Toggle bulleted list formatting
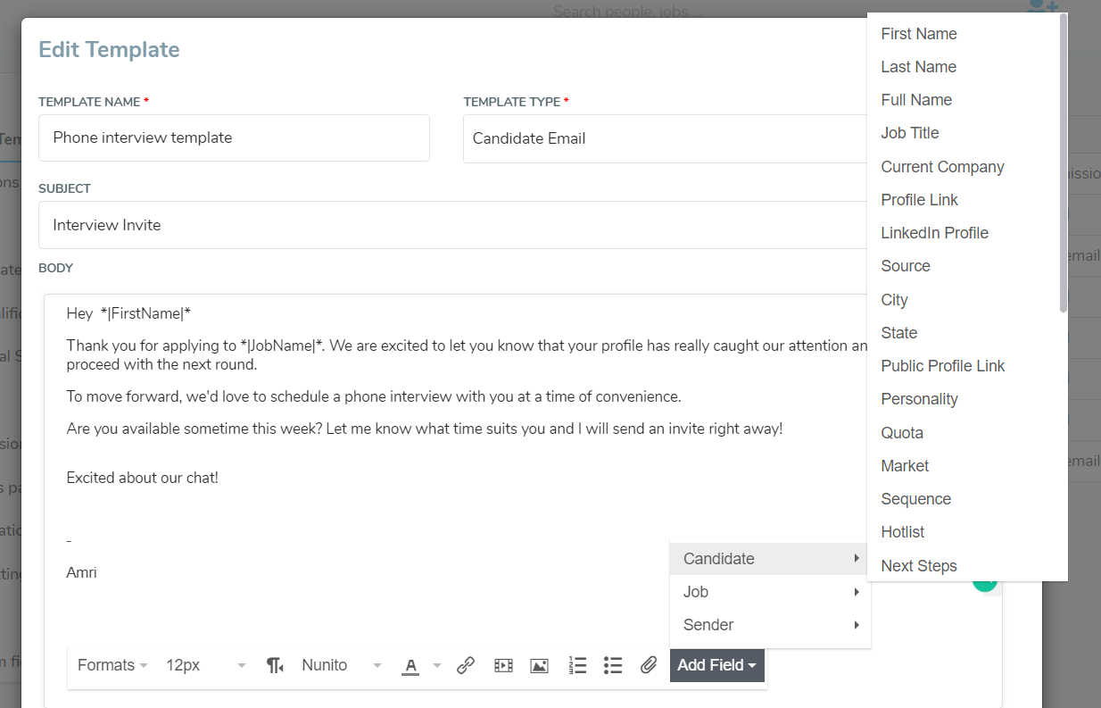Image resolution: width=1101 pixels, height=708 pixels. click(612, 665)
